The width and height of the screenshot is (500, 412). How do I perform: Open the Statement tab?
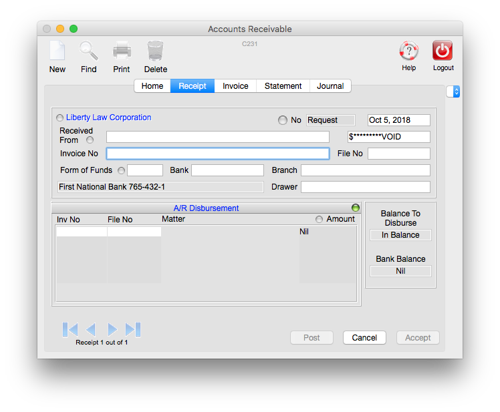point(283,86)
